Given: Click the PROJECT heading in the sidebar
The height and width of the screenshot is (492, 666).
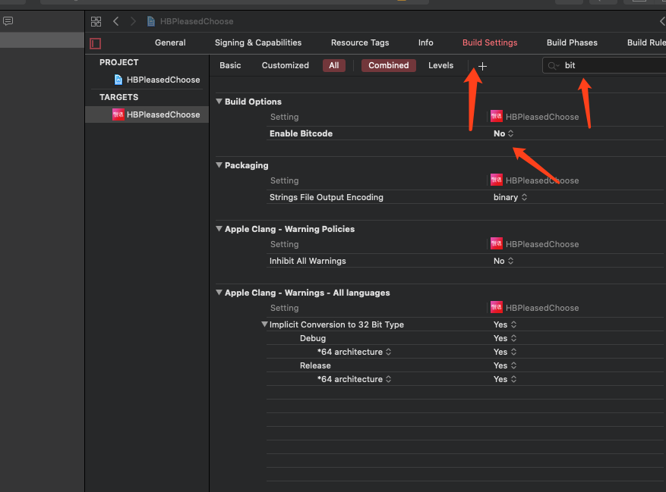Looking at the screenshot, I should pyautogui.click(x=119, y=62).
